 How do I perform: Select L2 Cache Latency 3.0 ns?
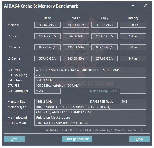133,47
